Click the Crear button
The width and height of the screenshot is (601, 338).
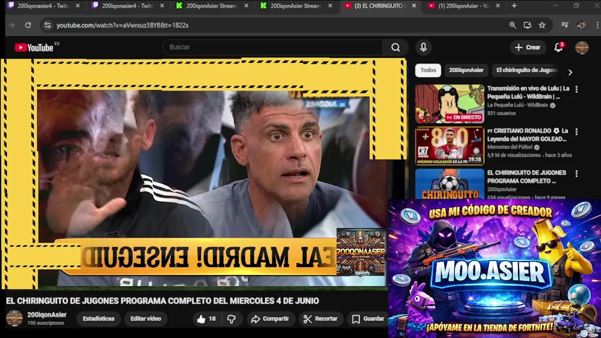coord(528,47)
